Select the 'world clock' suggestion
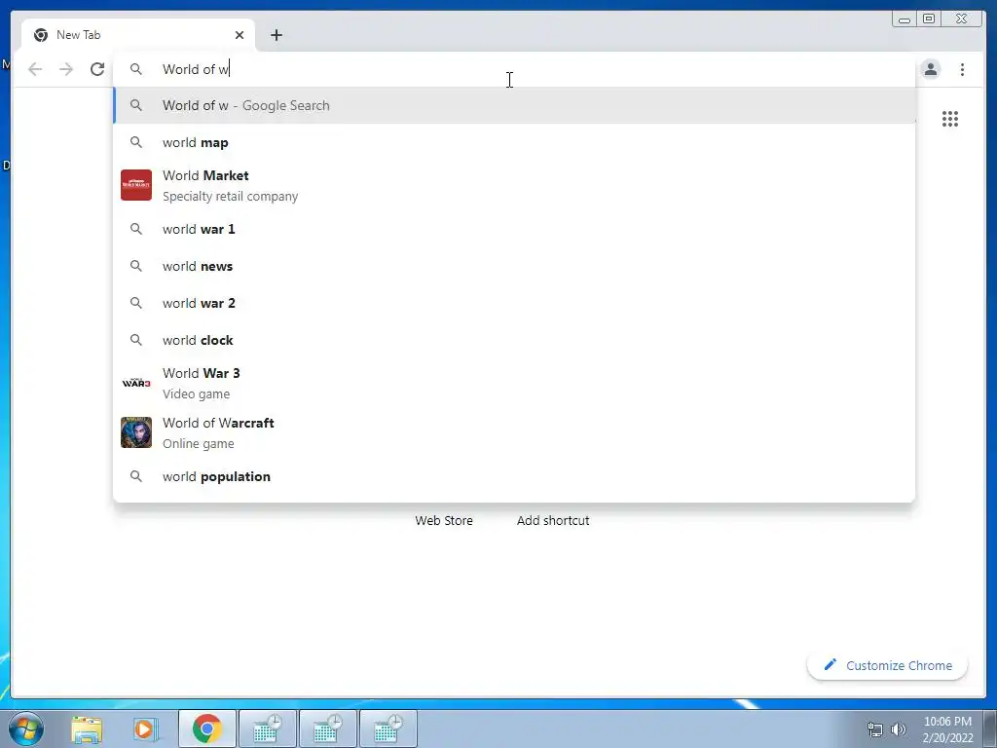The image size is (997, 748). pyautogui.click(x=514, y=340)
